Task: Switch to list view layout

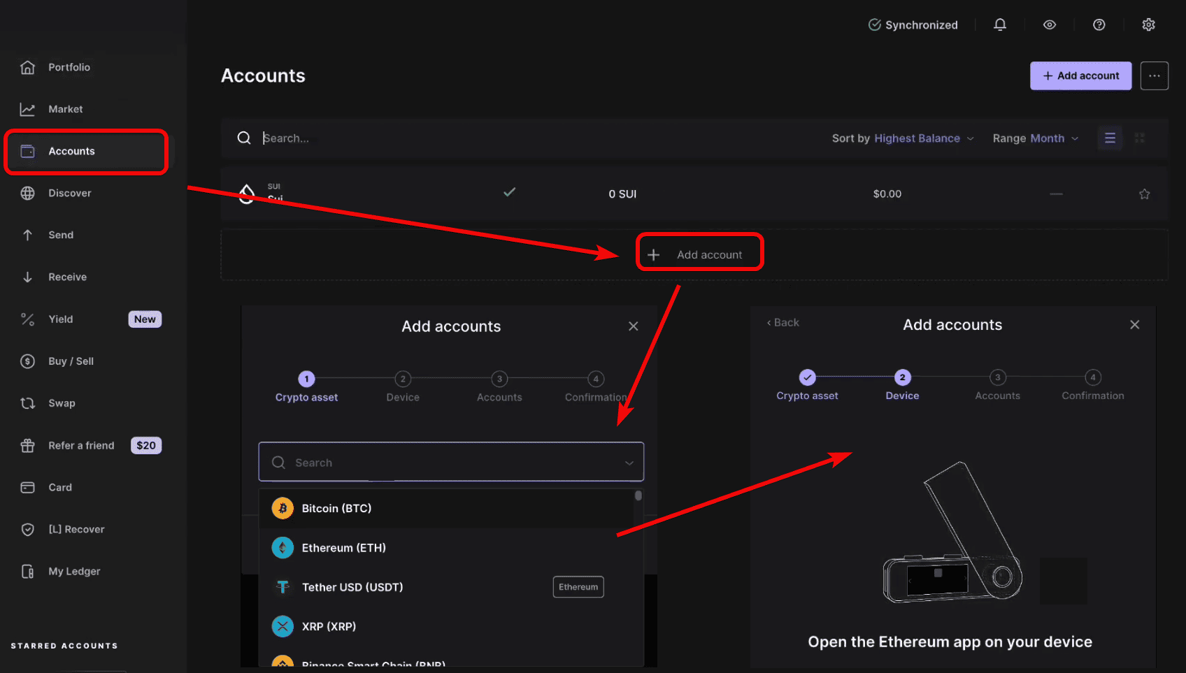Action: tap(1110, 138)
